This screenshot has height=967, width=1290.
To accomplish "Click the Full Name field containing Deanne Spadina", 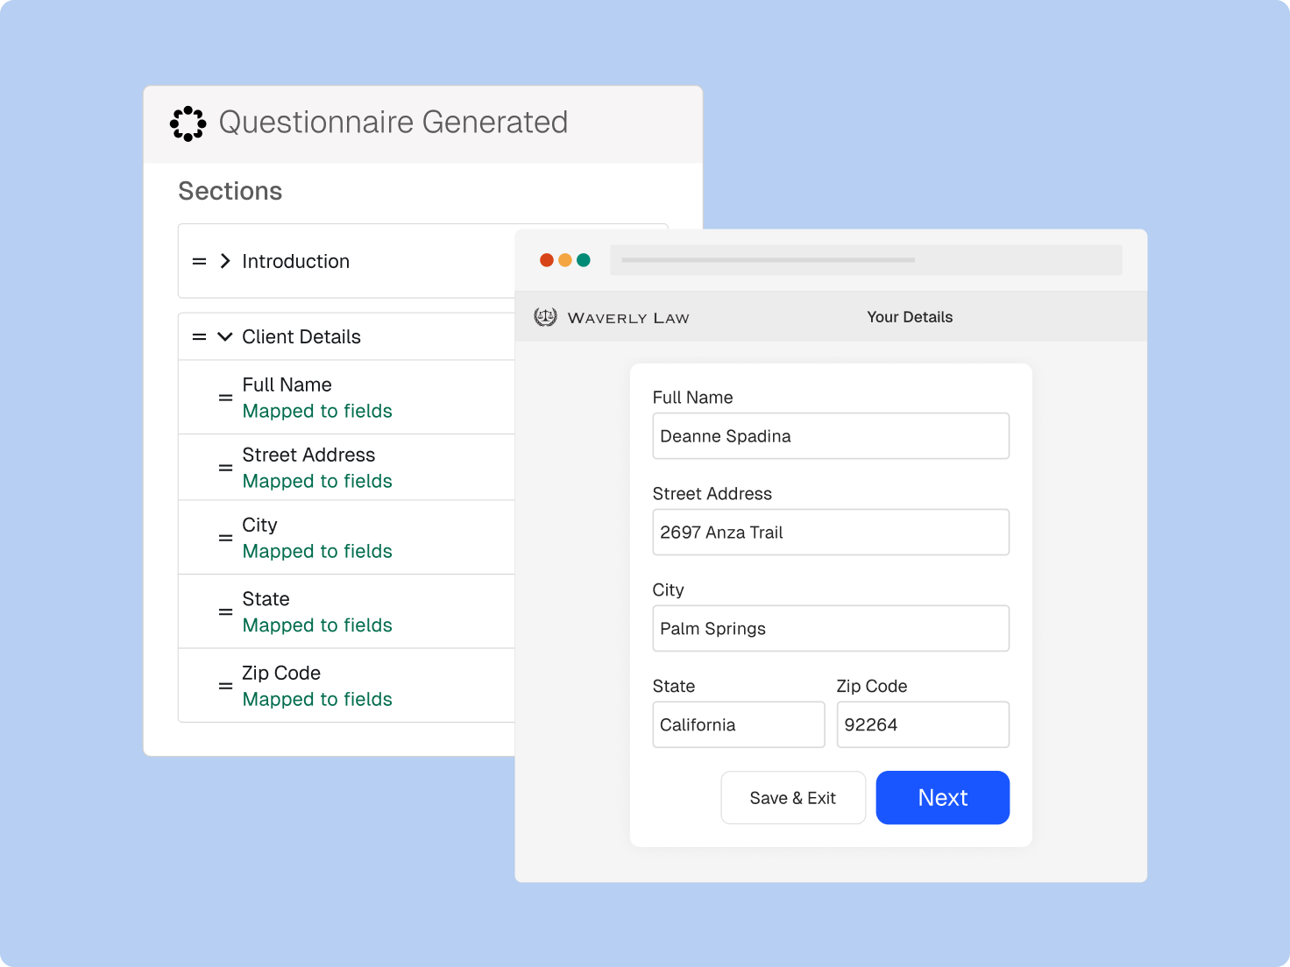I will pos(831,436).
